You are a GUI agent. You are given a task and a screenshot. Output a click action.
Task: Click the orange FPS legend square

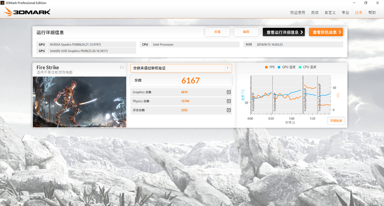point(266,67)
